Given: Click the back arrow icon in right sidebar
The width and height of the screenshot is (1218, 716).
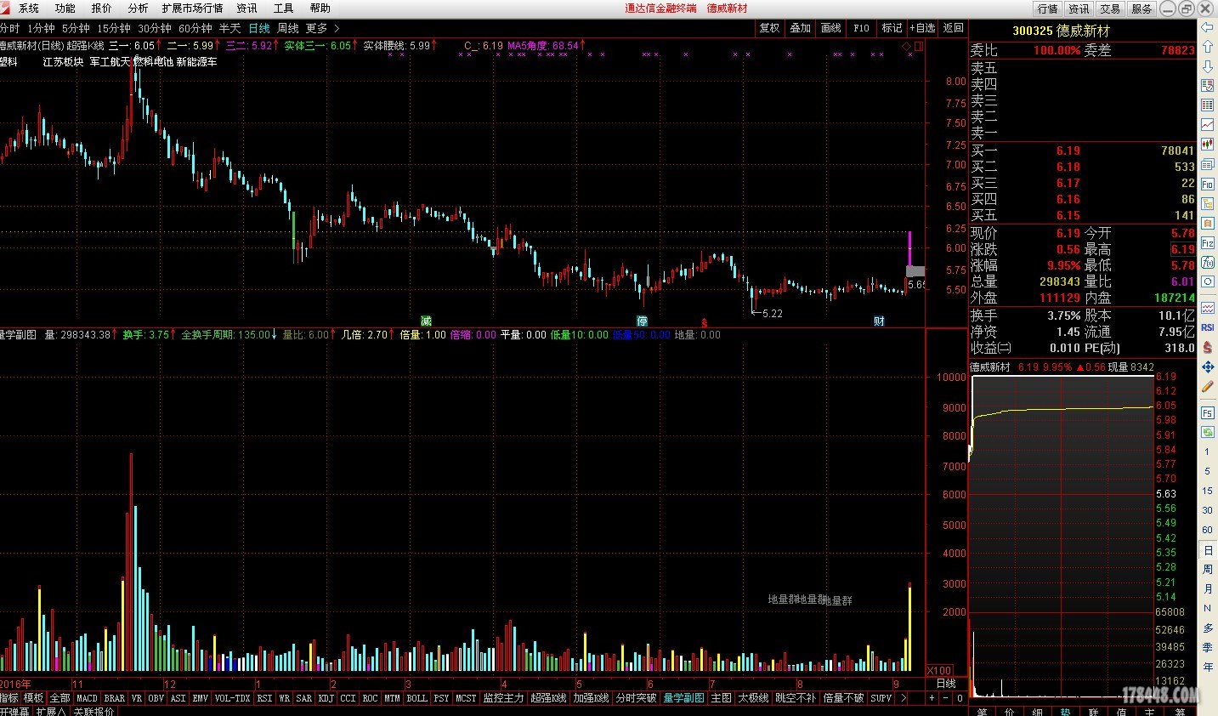Looking at the screenshot, I should (1208, 27).
